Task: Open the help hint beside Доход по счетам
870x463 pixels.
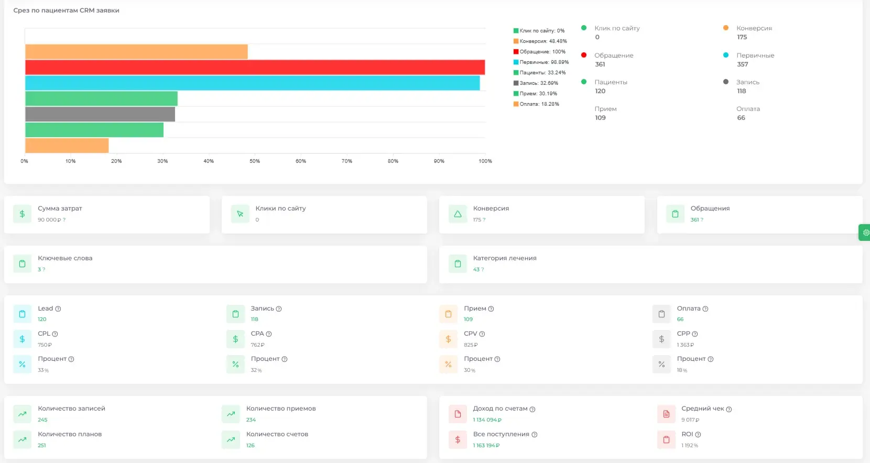Action: (x=532, y=410)
